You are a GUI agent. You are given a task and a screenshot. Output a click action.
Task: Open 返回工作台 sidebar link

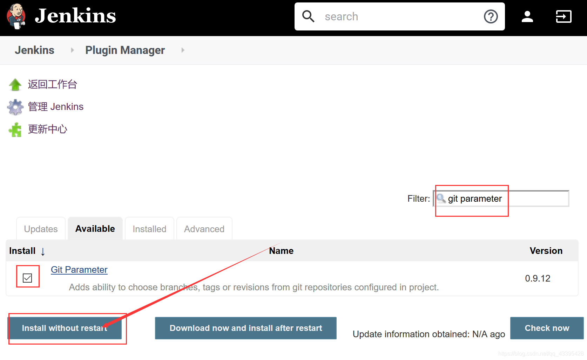coord(52,84)
